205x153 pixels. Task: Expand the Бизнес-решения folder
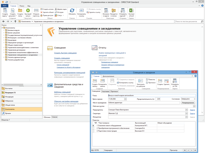point(4,33)
